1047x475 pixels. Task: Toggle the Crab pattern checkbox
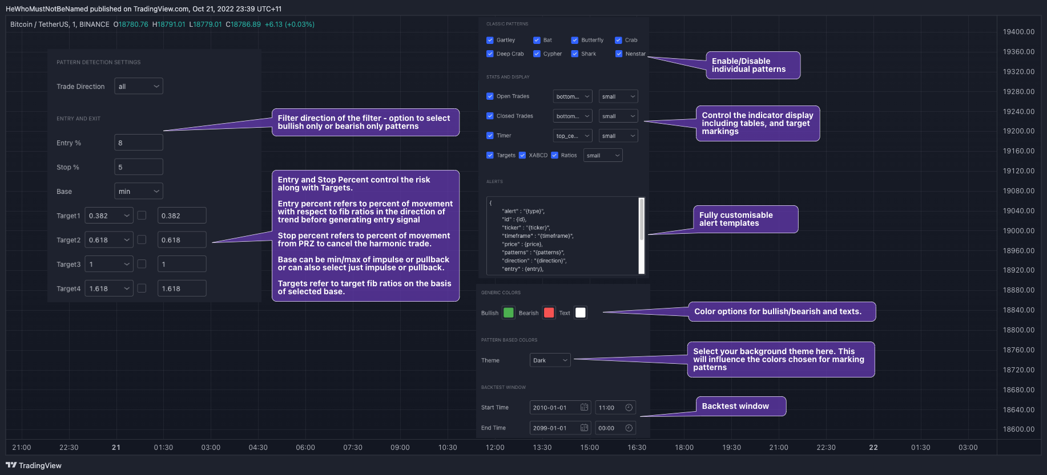tap(618, 40)
